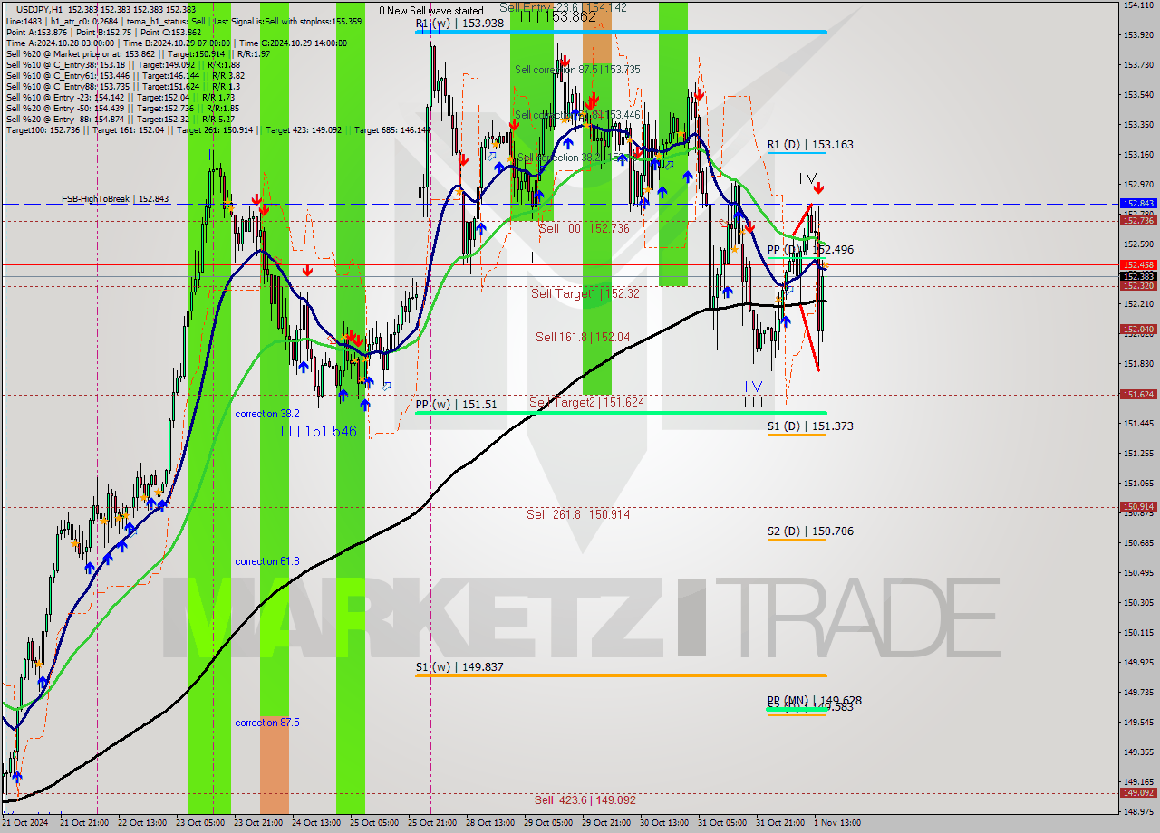Image resolution: width=1160 pixels, height=833 pixels.
Task: Select the red 152.458 price tag on axis
Action: [x=1138, y=265]
